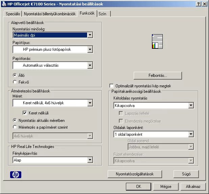Switch to the Szín tab
209x194 pixels.
(104, 14)
